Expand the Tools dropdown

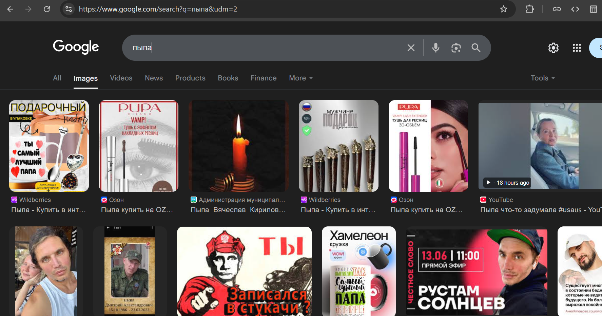[543, 78]
